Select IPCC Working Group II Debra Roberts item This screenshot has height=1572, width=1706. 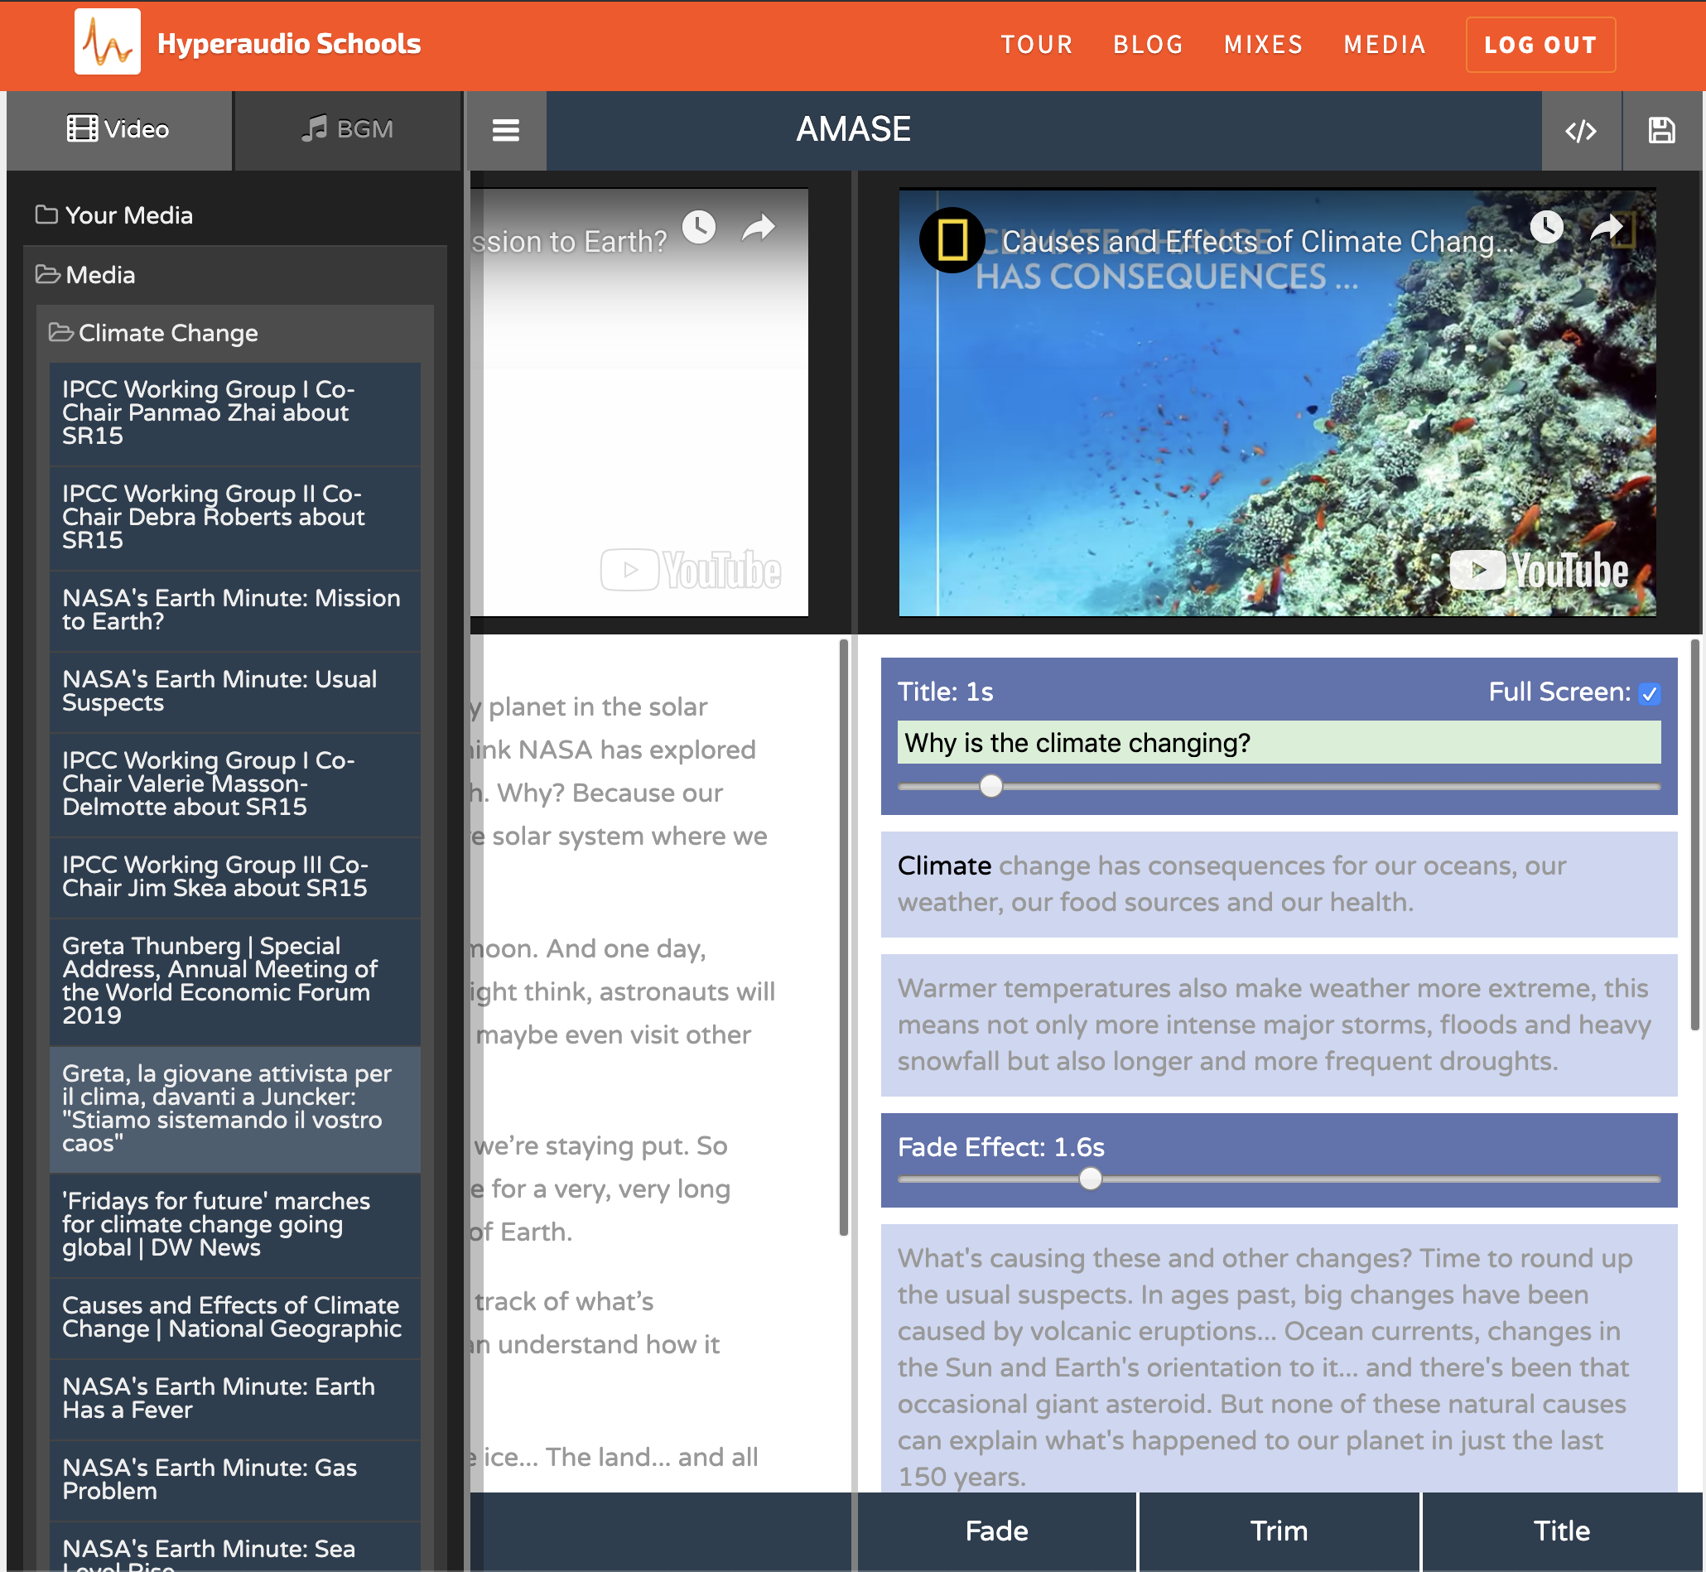[x=234, y=518]
